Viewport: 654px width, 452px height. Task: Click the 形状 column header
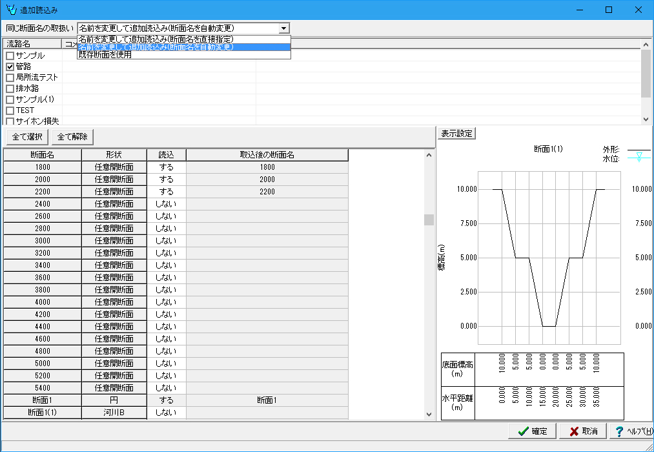(114, 155)
